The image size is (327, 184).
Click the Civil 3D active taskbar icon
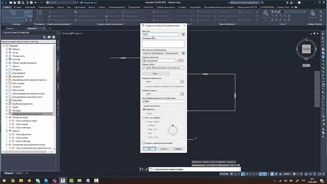[63, 180]
